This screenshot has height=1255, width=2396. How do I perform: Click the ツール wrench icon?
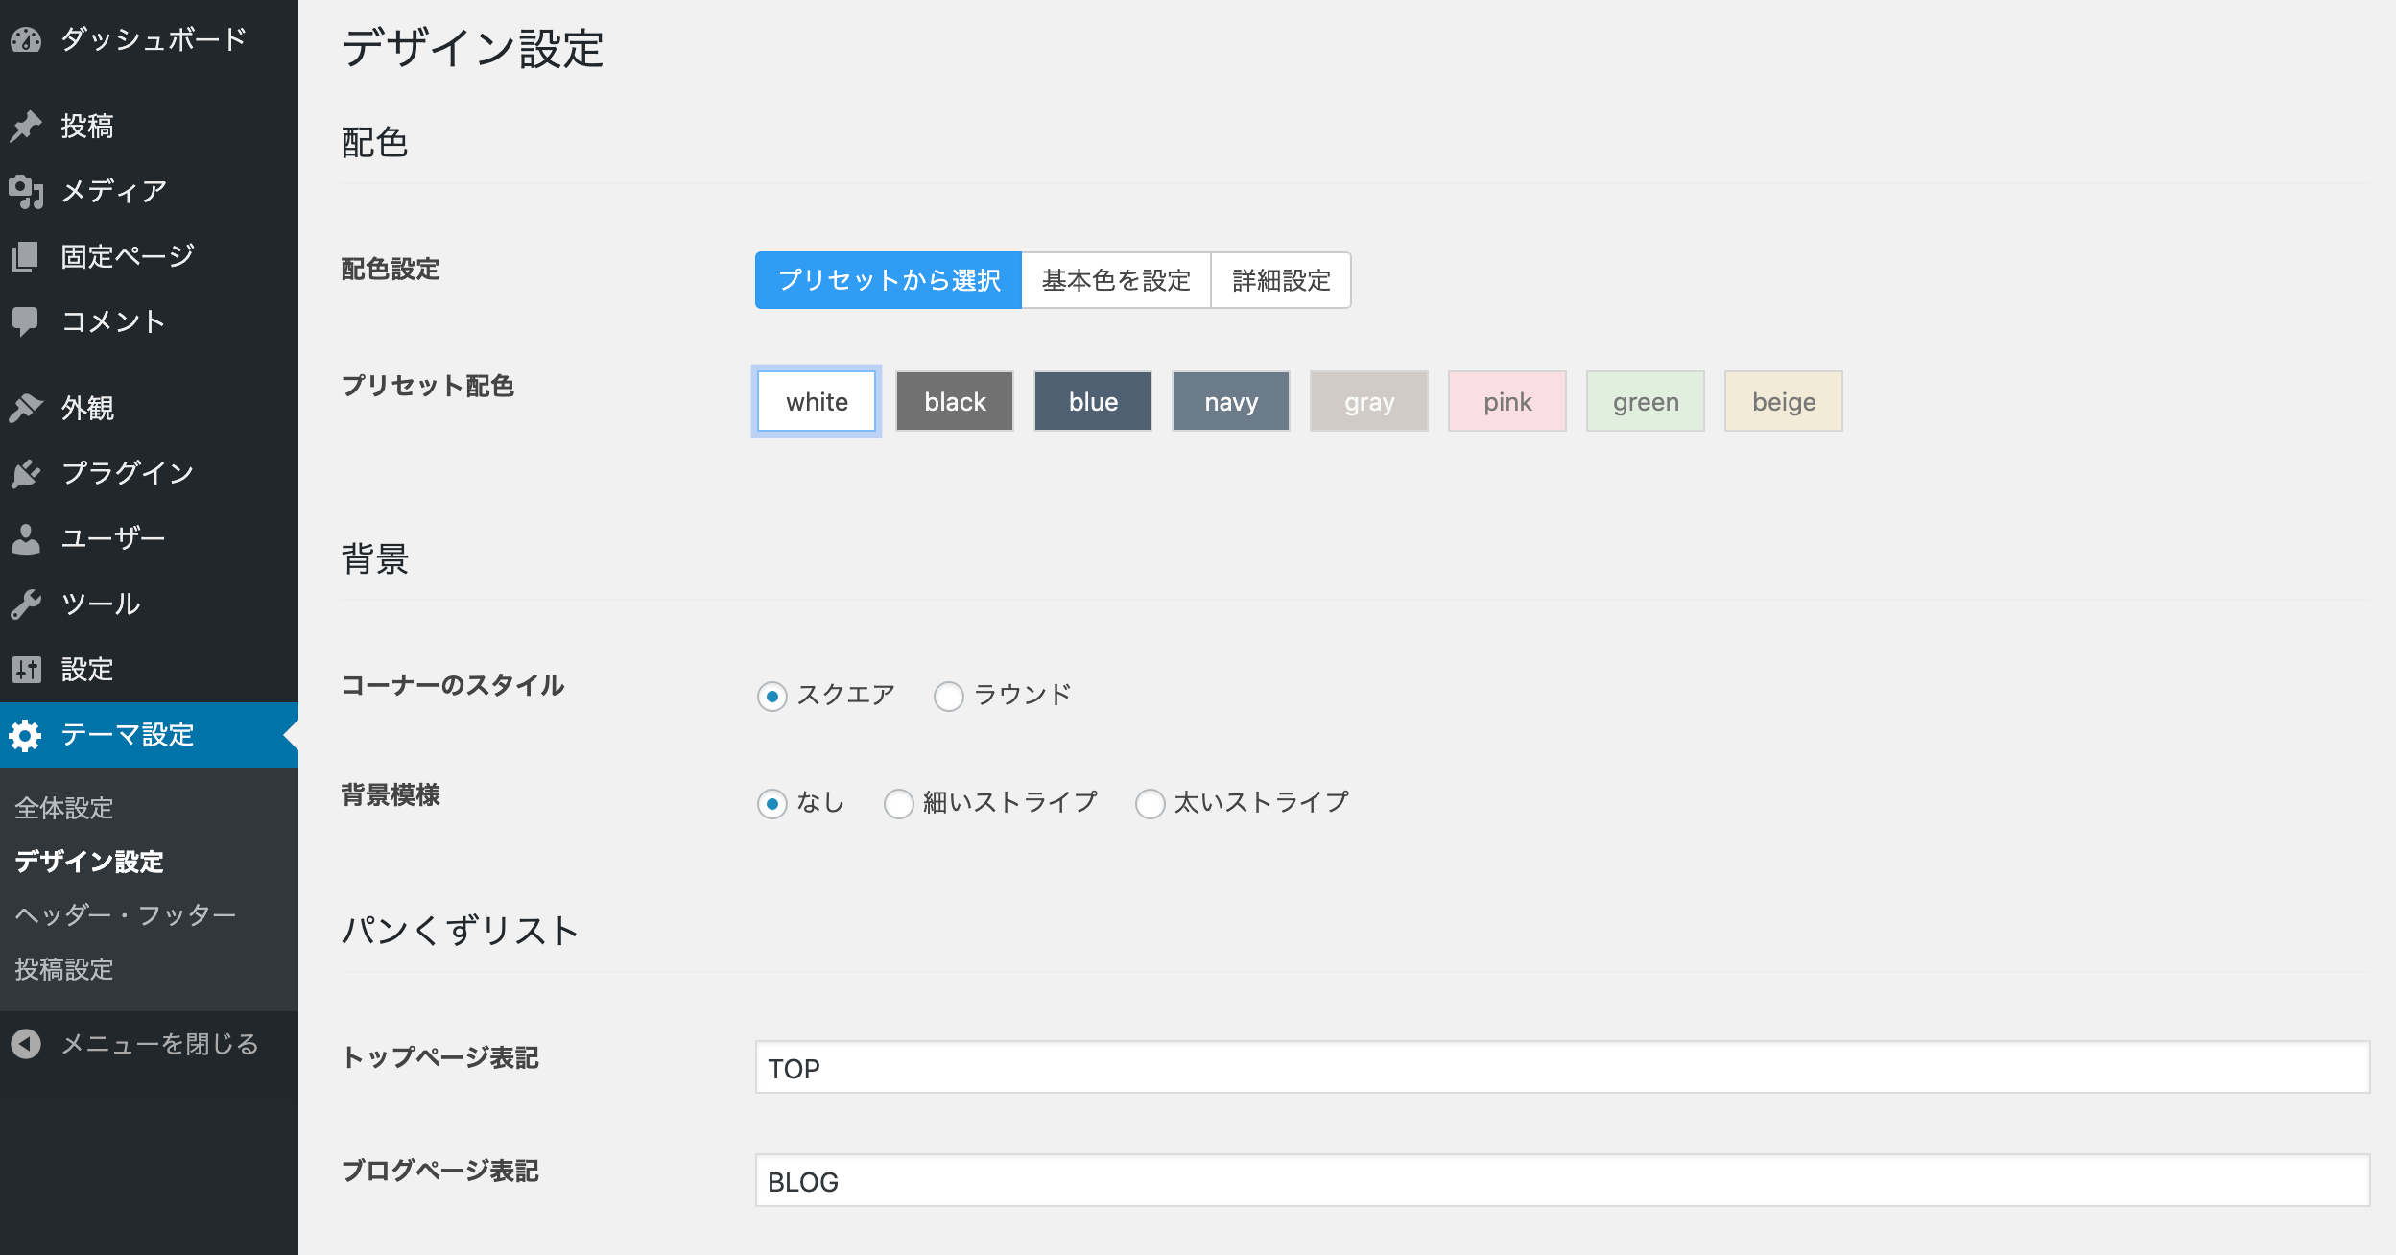(x=26, y=604)
